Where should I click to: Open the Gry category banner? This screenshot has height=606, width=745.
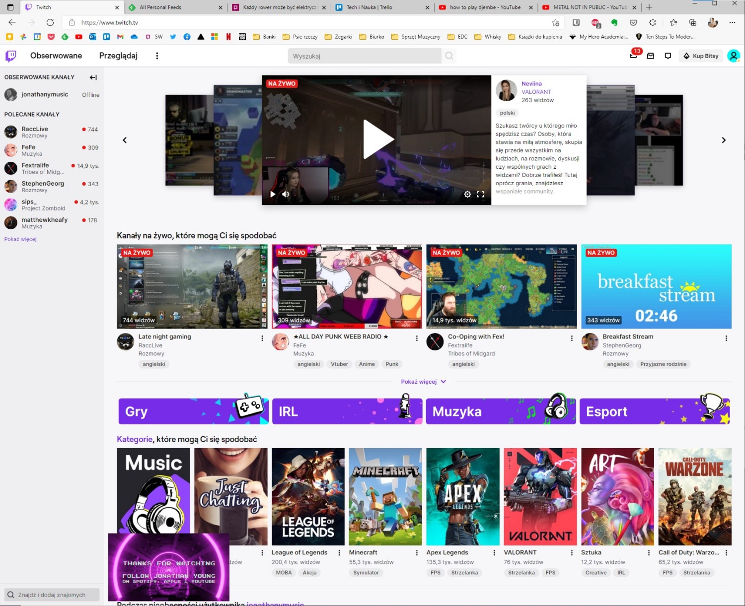193,411
